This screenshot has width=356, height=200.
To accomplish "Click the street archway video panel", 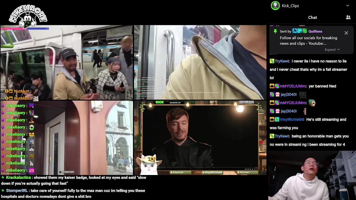I will pyautogui.click(x=67, y=137).
